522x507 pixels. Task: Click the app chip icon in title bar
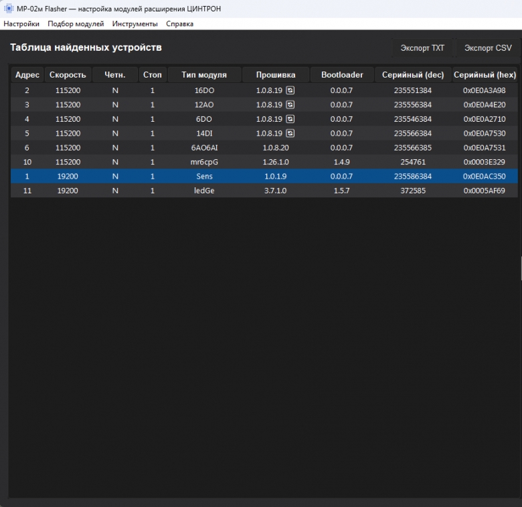click(8, 9)
